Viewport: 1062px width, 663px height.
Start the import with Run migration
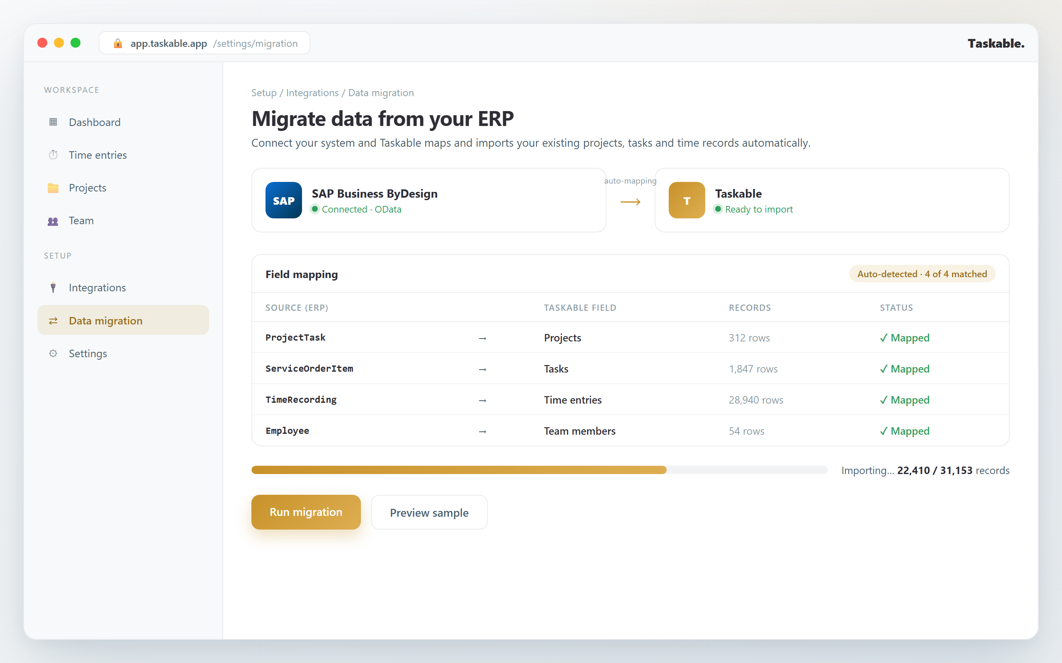click(x=306, y=512)
